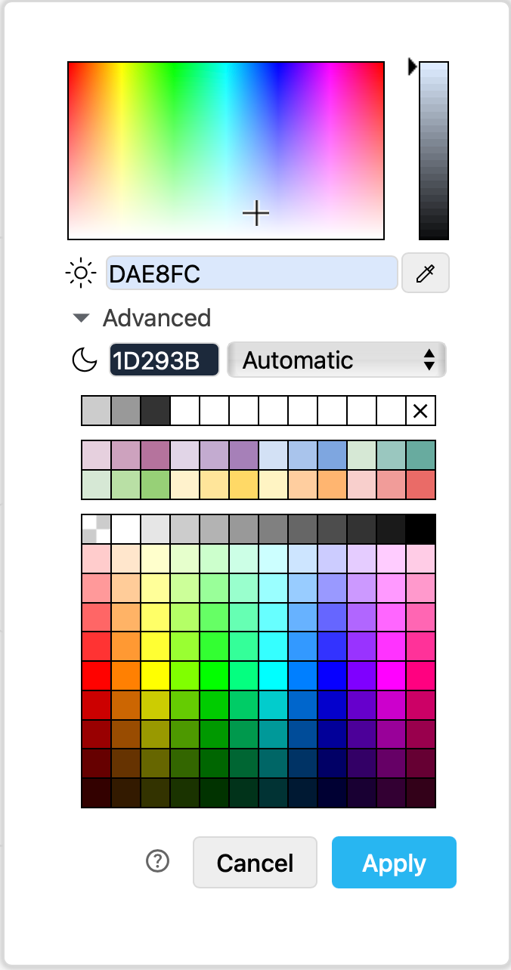
Task: Click the eyedropper color picker icon
Action: (425, 273)
